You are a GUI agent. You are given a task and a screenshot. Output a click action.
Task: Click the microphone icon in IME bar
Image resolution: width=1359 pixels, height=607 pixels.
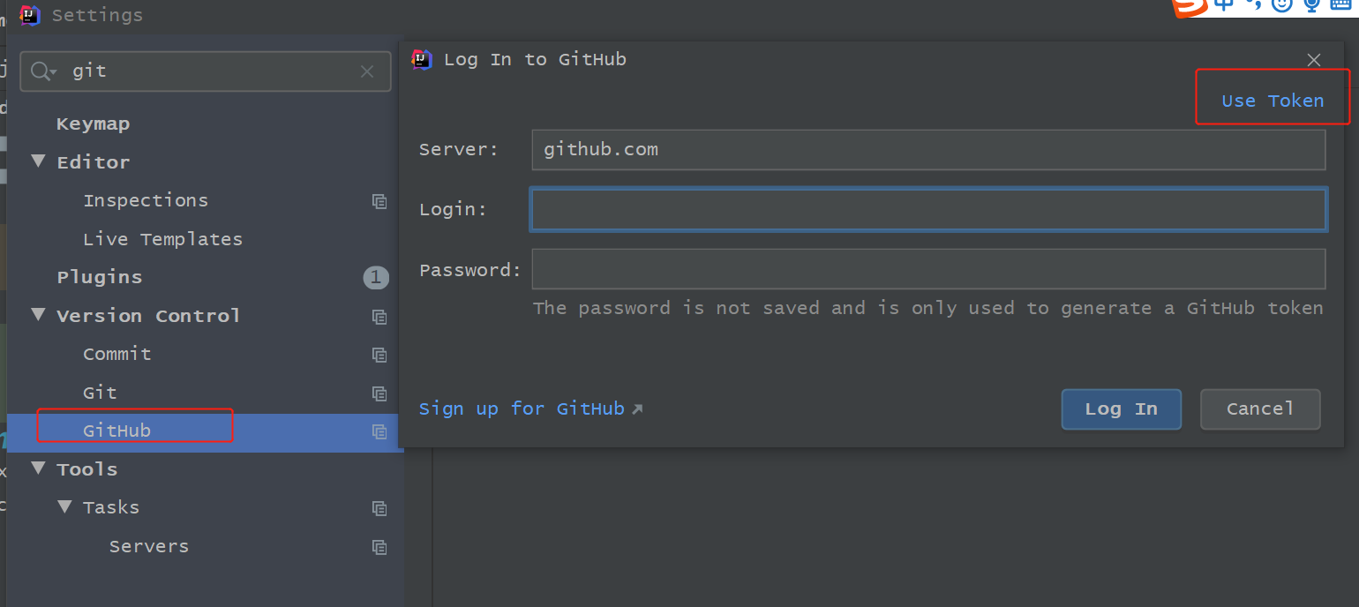tap(1312, 5)
